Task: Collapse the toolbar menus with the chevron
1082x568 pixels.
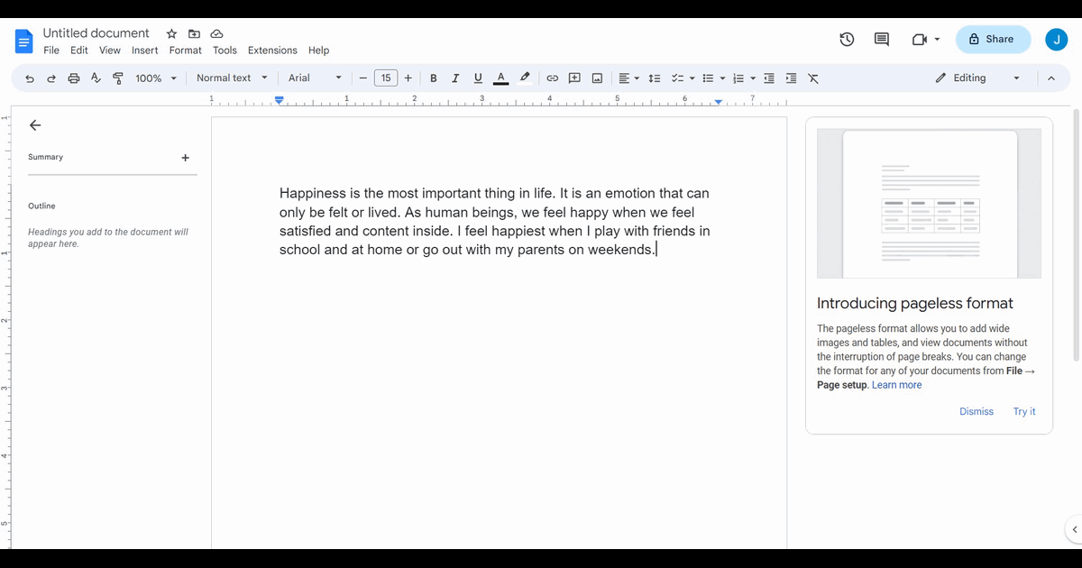Action: [1050, 78]
